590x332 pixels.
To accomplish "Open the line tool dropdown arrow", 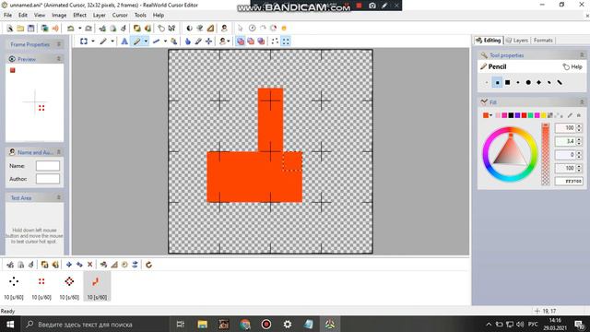I will pyautogui.click(x=165, y=41).
